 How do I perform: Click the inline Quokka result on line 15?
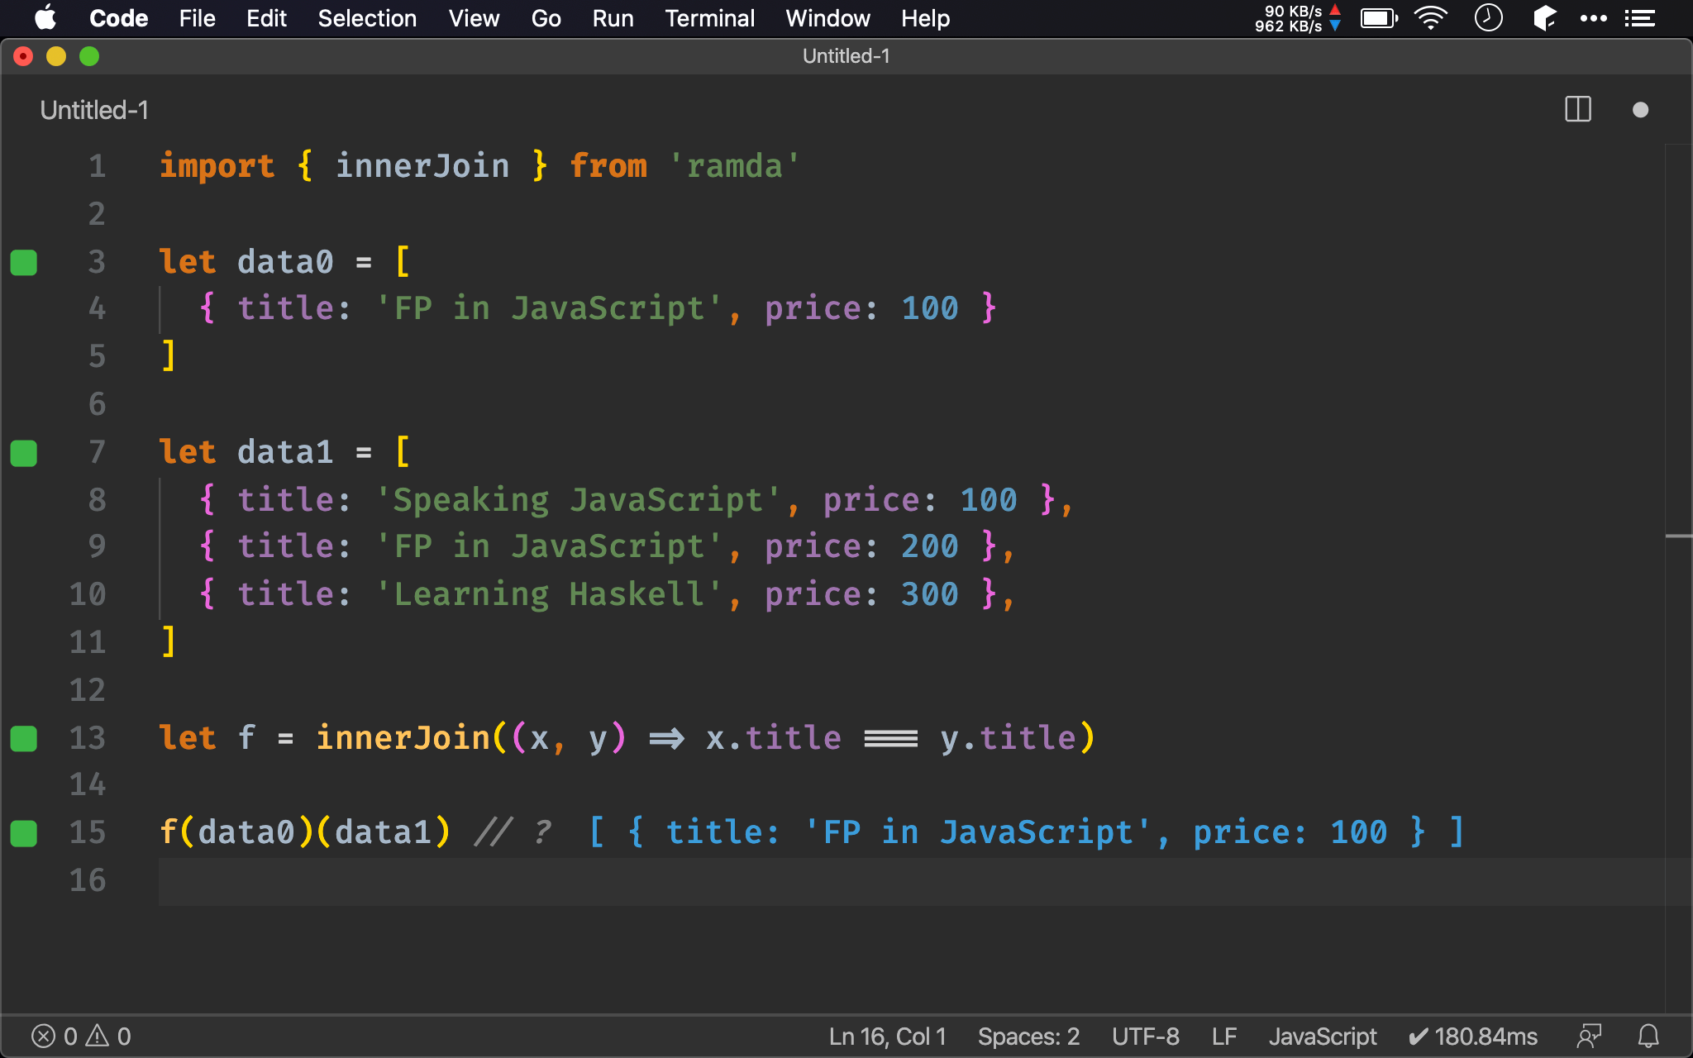1026,832
